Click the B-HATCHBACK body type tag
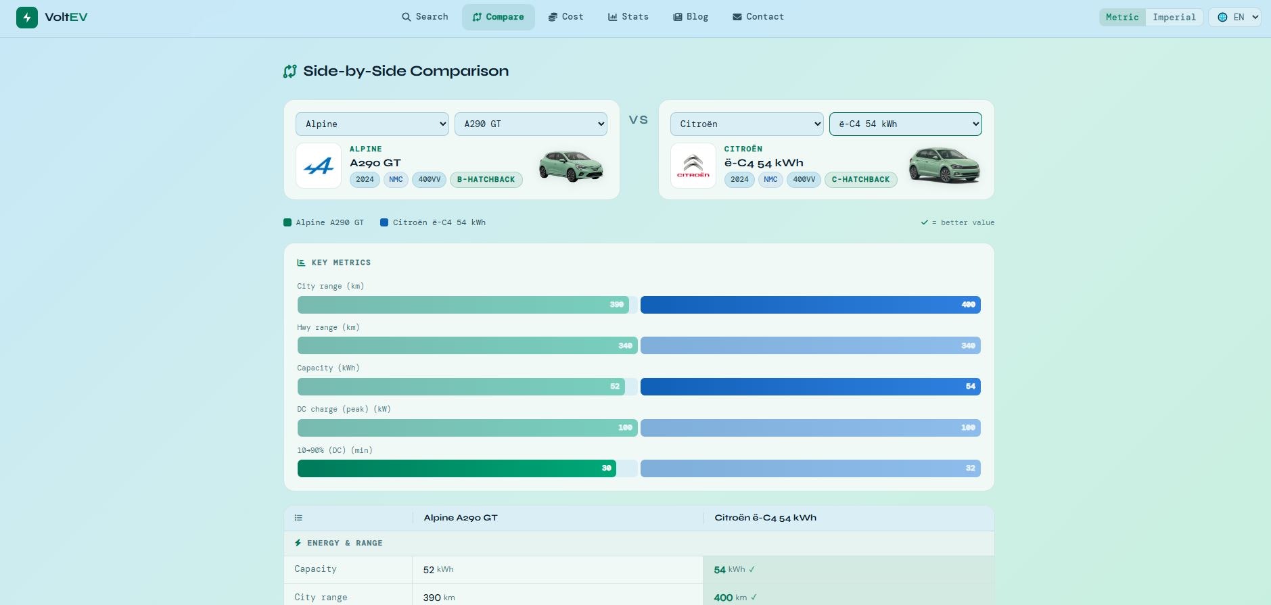The width and height of the screenshot is (1271, 605). pos(486,180)
